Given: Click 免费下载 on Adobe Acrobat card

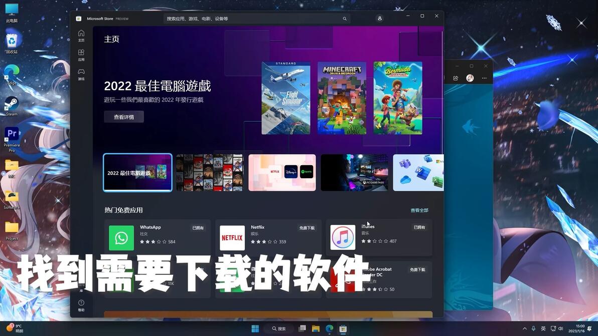Looking at the screenshot, I should pyautogui.click(x=417, y=269).
